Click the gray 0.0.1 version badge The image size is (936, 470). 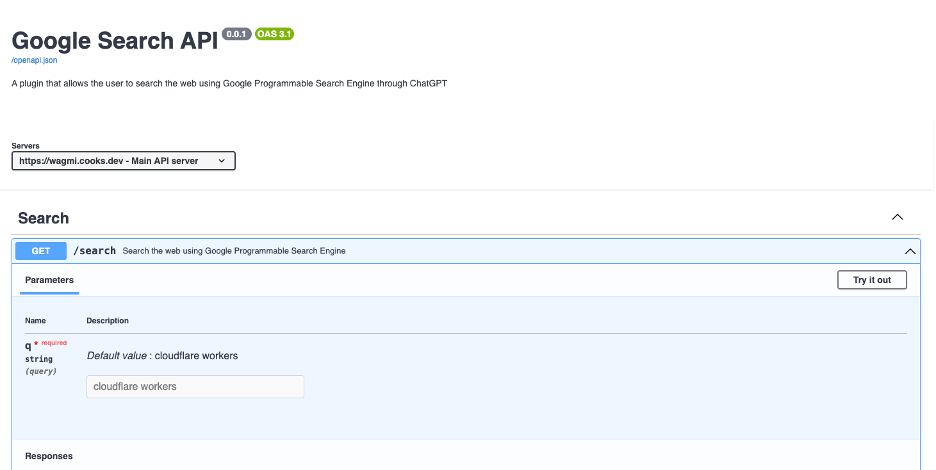tap(236, 34)
